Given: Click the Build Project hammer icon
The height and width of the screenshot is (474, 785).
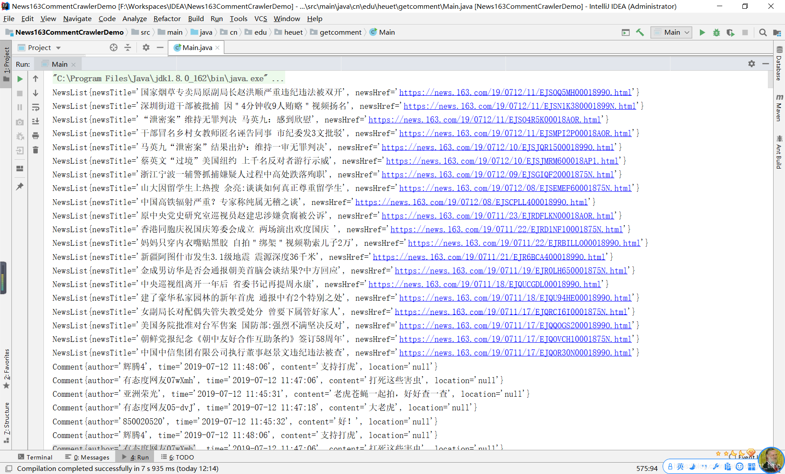Looking at the screenshot, I should coord(640,32).
